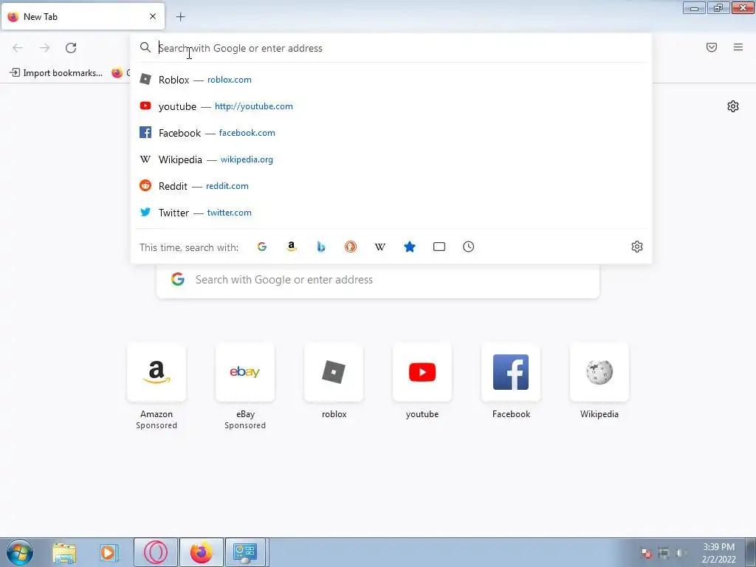
Task: Select the Wikipedia suggestion row
Action: 391,159
